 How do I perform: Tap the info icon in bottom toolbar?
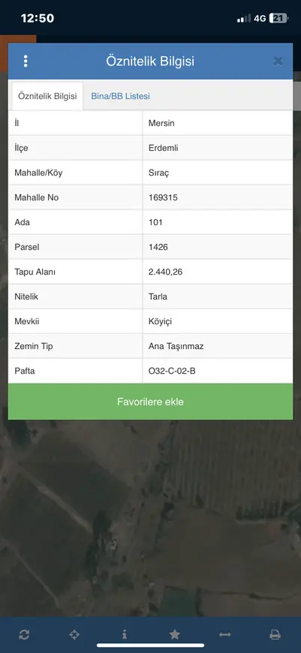(125, 635)
